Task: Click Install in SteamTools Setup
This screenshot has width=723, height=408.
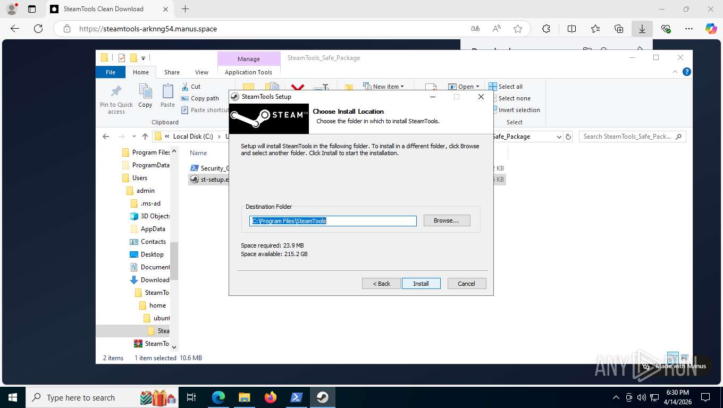Action: pos(421,284)
